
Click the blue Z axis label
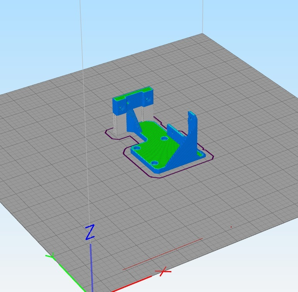click(90, 232)
